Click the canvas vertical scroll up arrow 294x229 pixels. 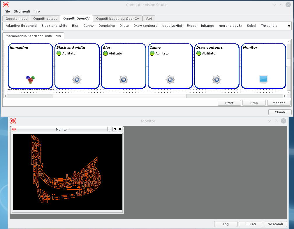click(289, 42)
